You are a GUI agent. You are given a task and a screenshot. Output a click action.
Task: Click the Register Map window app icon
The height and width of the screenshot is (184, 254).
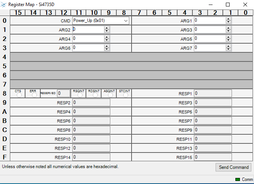point(3,5)
